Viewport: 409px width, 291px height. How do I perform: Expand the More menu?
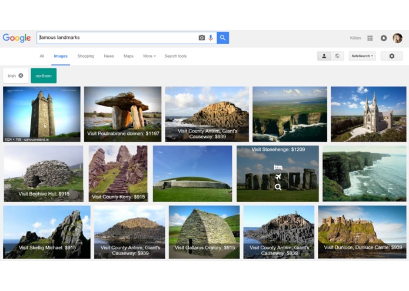pyautogui.click(x=149, y=56)
